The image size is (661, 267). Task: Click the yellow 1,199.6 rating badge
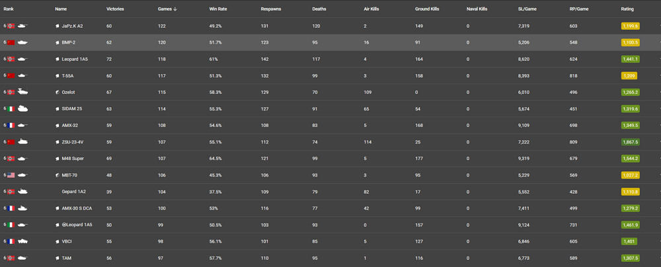[x=631, y=26]
